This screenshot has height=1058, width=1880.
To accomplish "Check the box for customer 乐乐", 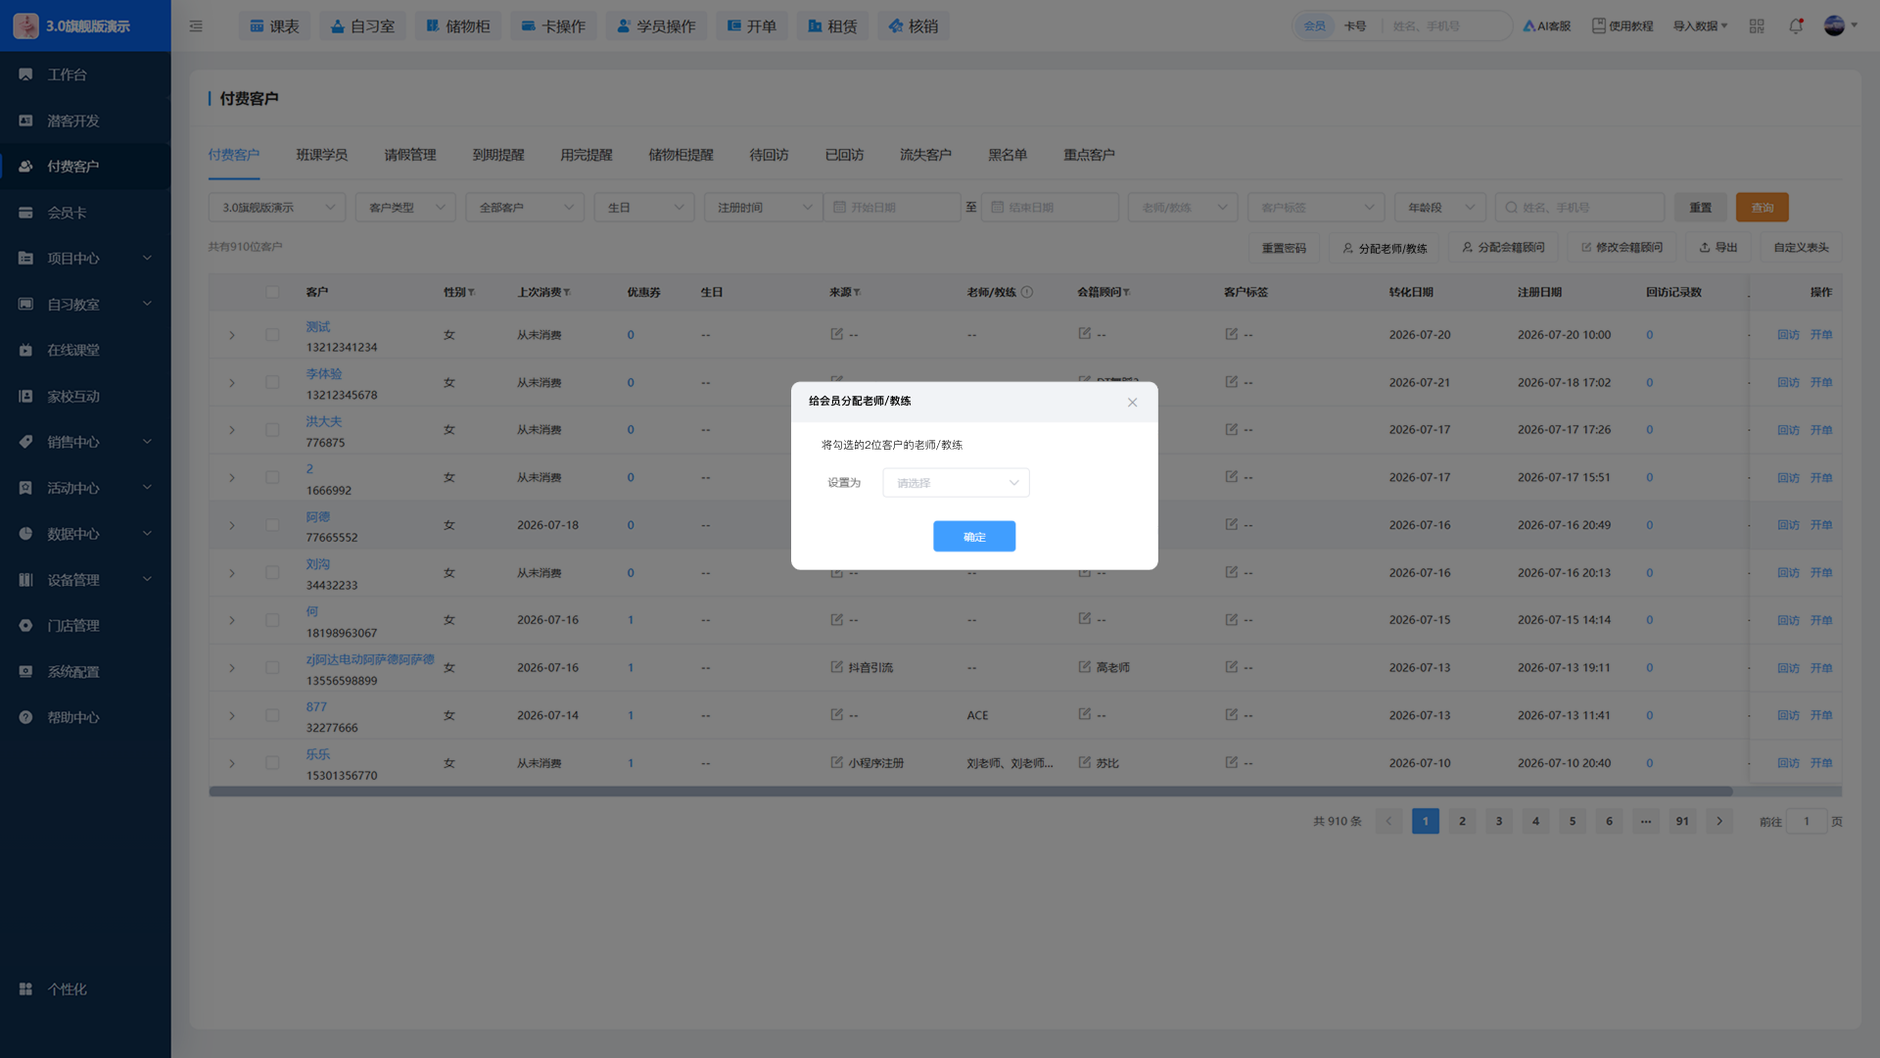I will pyautogui.click(x=272, y=763).
